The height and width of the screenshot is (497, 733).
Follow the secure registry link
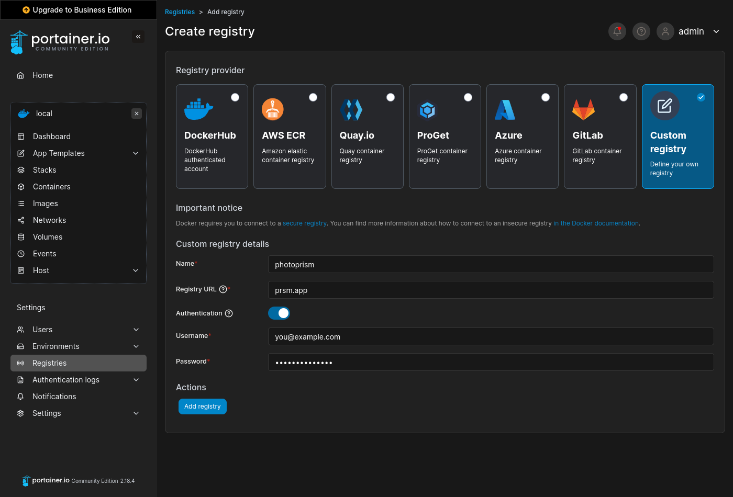[x=304, y=223]
